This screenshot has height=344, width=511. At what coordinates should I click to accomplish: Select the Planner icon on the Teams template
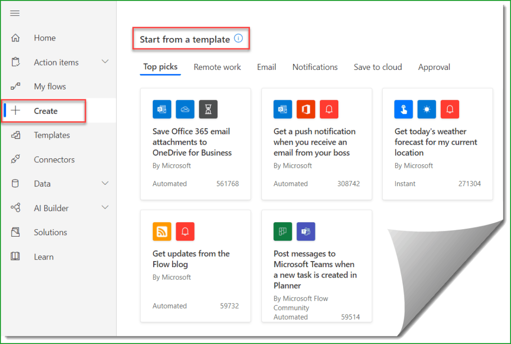pos(282,231)
